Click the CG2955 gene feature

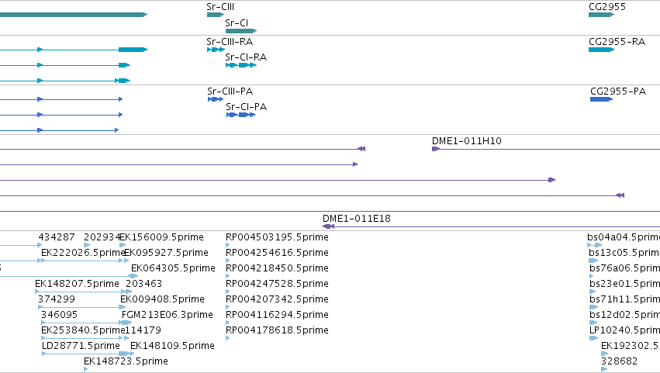(601, 15)
